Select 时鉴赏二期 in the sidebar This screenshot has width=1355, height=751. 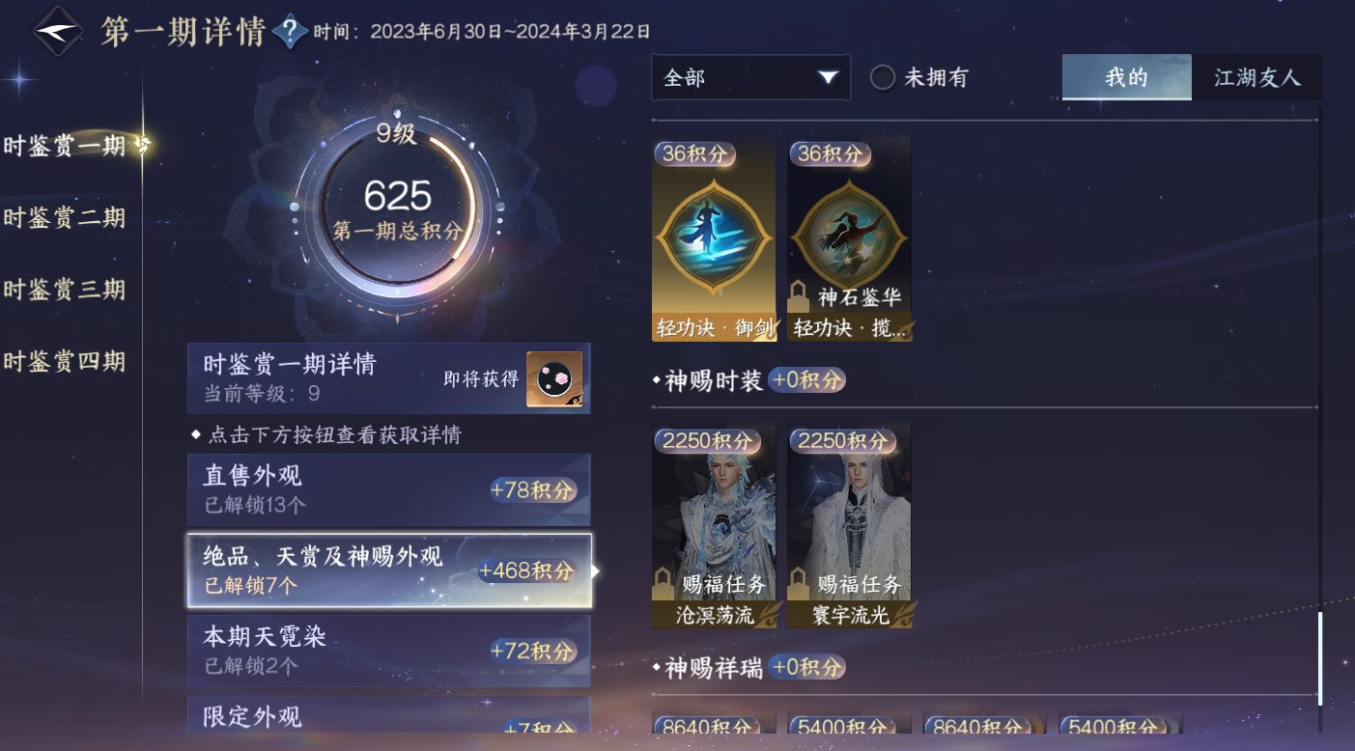pyautogui.click(x=65, y=218)
